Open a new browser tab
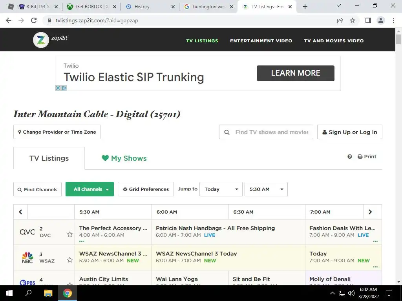The image size is (402, 301). tap(305, 7)
